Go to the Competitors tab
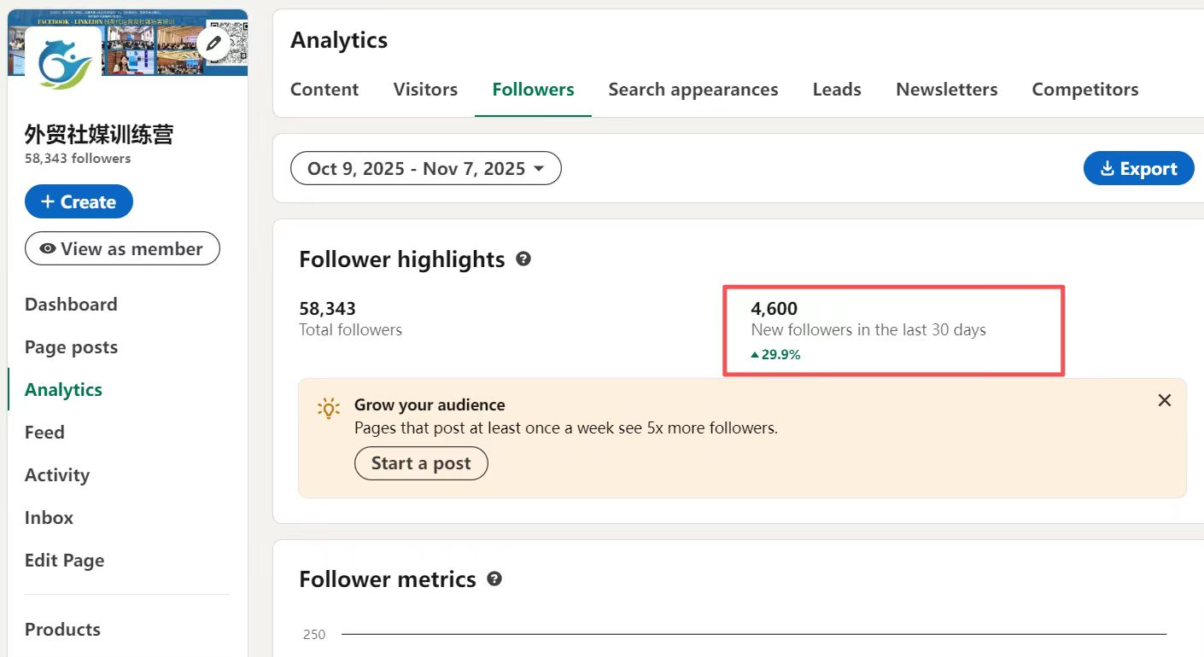 tap(1084, 90)
